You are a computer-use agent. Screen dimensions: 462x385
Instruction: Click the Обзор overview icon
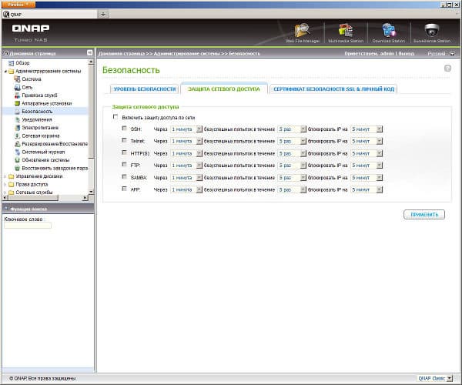point(12,63)
